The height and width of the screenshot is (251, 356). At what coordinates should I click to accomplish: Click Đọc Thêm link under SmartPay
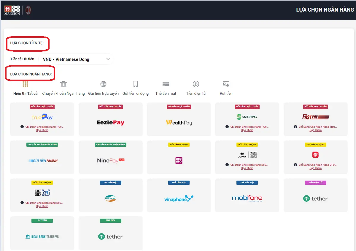247,130
